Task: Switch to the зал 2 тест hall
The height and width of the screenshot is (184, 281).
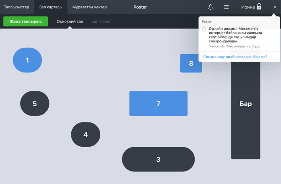Action: (x=101, y=21)
